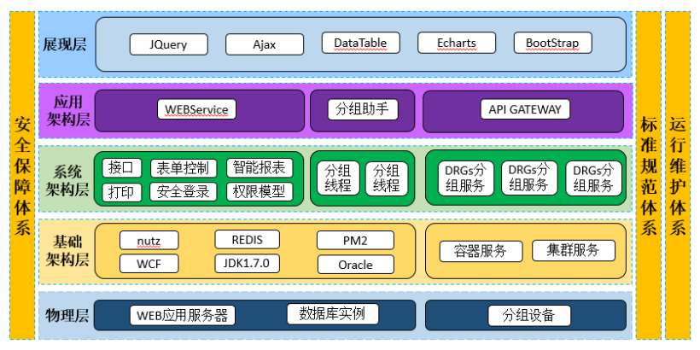Image resolution: width=700 pixels, height=350 pixels.
Task: Click the right 分组线程 box
Action: [x=387, y=178]
